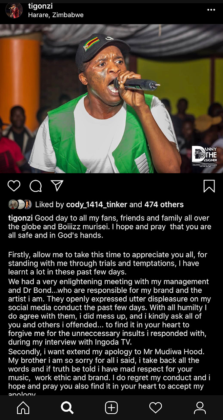Create new post with plus icon

click(111, 408)
